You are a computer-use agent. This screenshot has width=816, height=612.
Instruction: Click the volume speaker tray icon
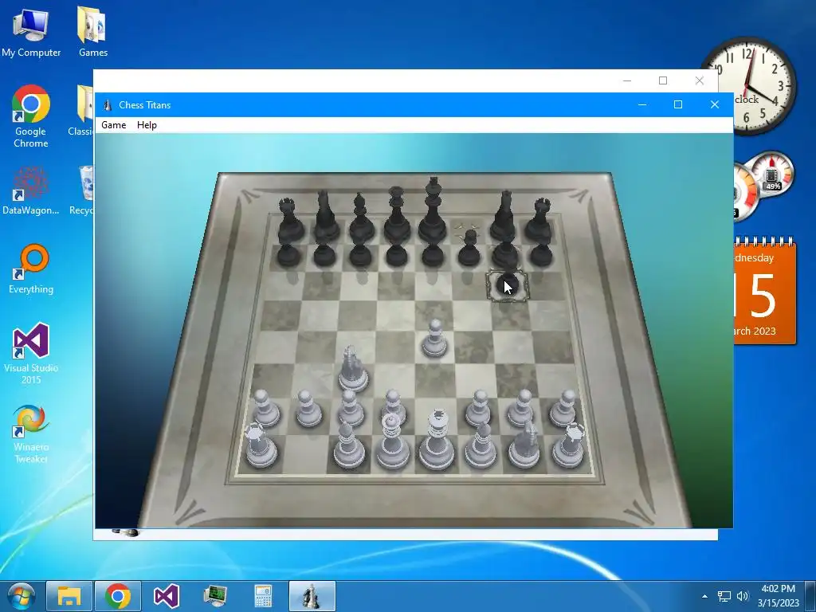743,596
